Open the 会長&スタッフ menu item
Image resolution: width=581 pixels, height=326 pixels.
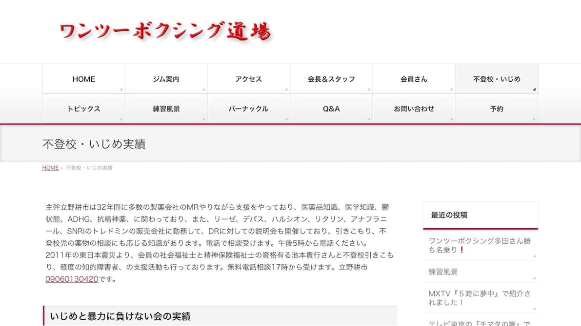331,79
